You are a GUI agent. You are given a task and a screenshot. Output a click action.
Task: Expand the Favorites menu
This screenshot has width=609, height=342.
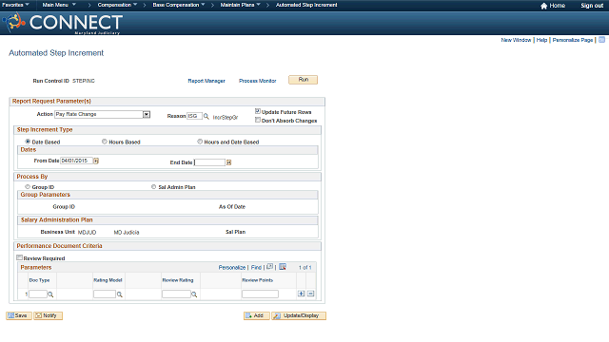pyautogui.click(x=15, y=5)
